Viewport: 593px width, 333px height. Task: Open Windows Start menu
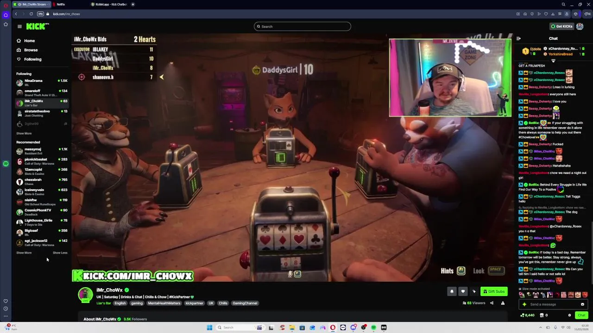pyautogui.click(x=209, y=327)
